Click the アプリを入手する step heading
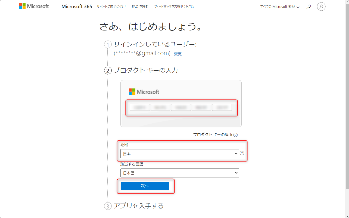 coord(139,206)
